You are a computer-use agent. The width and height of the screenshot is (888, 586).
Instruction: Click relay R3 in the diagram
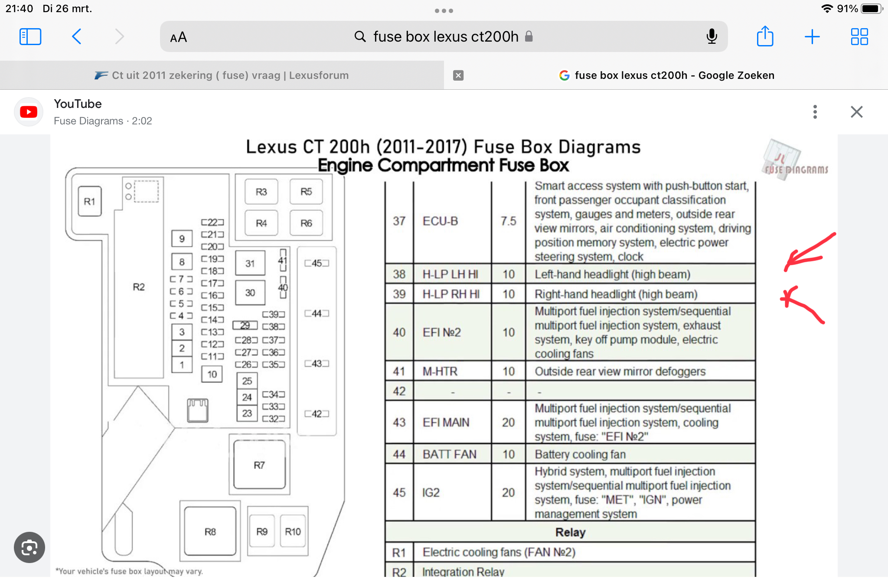click(x=261, y=192)
